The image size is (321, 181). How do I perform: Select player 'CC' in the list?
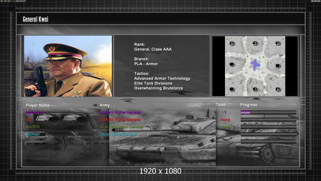click(x=29, y=120)
